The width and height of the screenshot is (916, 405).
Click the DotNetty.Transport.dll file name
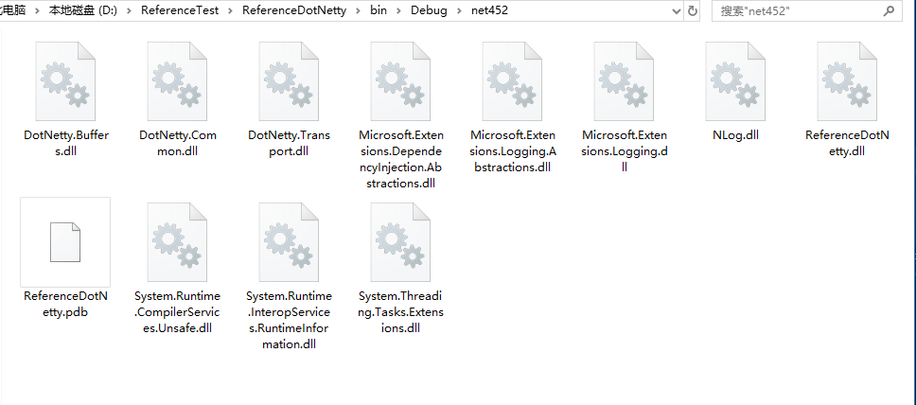pyautogui.click(x=290, y=143)
